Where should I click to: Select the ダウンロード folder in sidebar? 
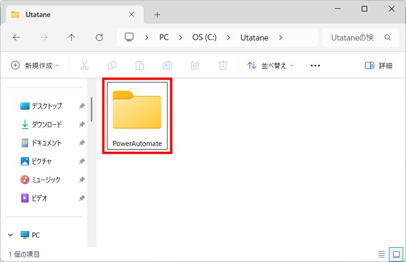pos(46,124)
